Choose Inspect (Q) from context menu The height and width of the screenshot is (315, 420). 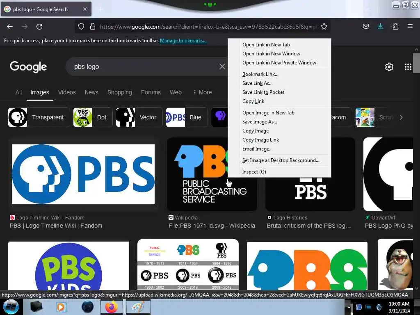click(x=279, y=172)
